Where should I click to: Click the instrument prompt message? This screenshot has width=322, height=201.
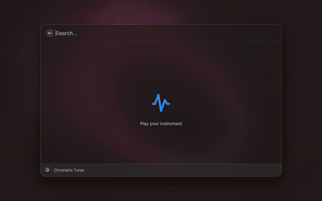tap(161, 124)
